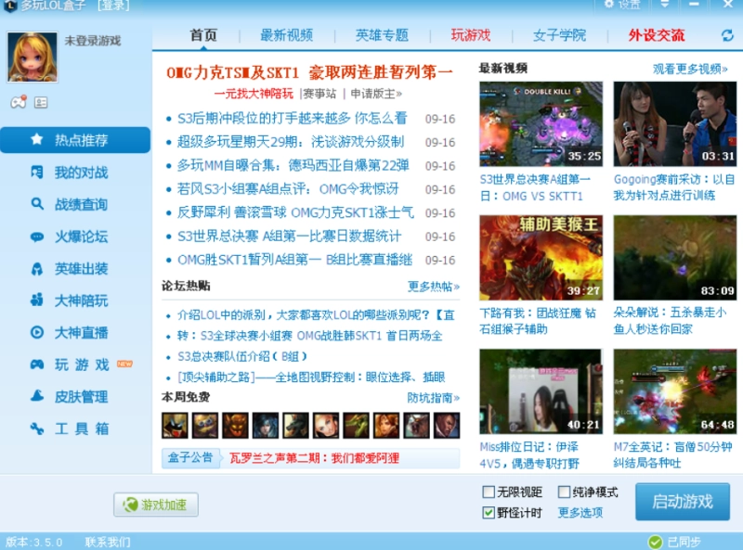Play the Gogoing赛前采访 video thumbnail

(675, 124)
